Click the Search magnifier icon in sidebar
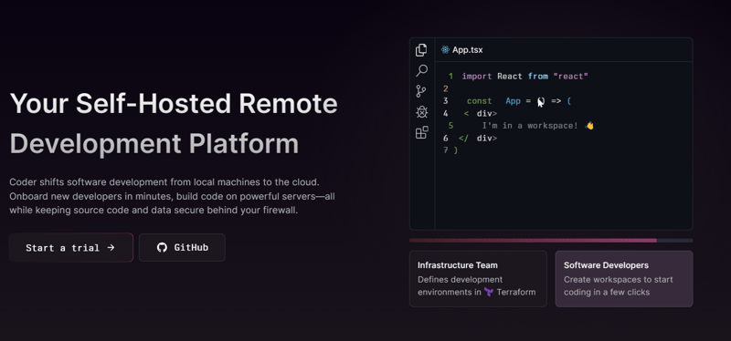Viewport: 731px width, 341px height. (421, 71)
